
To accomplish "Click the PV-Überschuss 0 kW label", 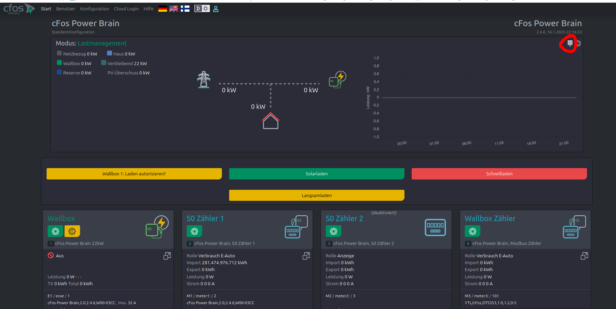I will click(x=129, y=73).
